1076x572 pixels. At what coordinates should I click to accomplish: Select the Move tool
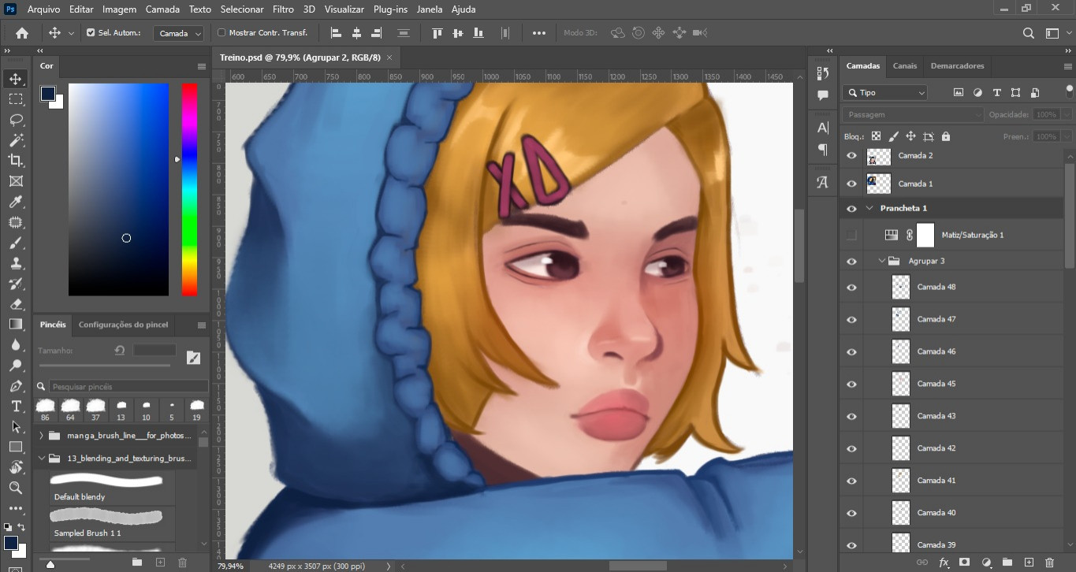[16, 79]
